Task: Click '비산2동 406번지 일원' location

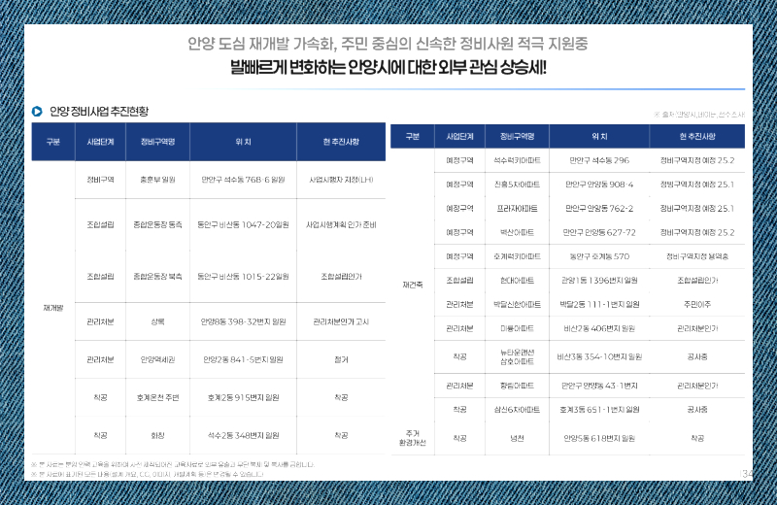Action: (x=599, y=328)
